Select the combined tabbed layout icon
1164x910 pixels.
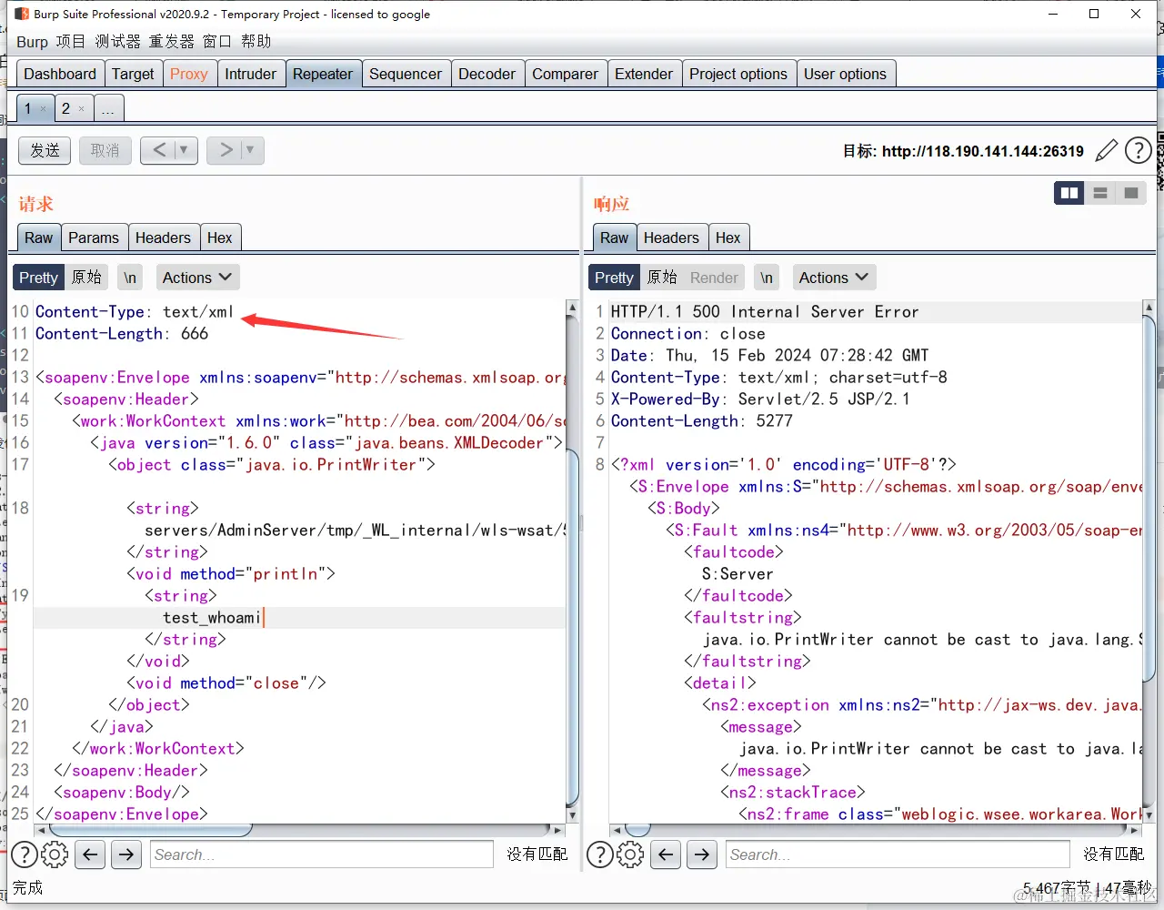1131,193
